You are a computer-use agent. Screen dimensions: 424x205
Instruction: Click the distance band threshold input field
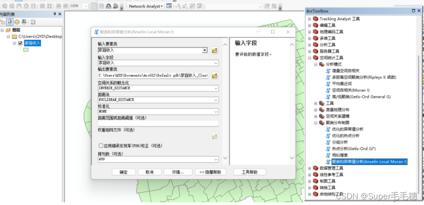158,123
